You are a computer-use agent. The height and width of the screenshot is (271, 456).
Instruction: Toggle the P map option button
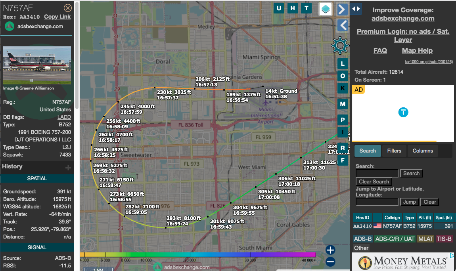(x=343, y=120)
